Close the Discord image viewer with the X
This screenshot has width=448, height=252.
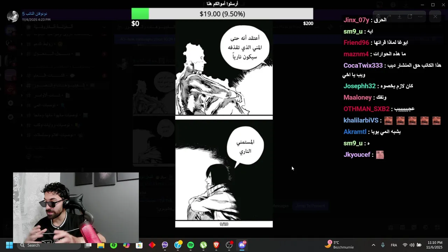click(435, 16)
